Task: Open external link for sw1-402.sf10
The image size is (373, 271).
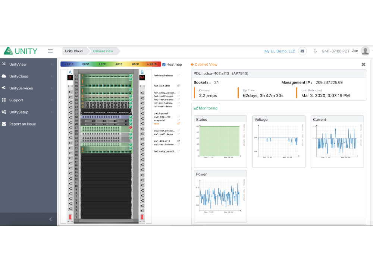Action: tap(178, 141)
